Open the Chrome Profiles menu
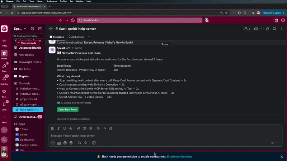 click(x=63, y=1)
